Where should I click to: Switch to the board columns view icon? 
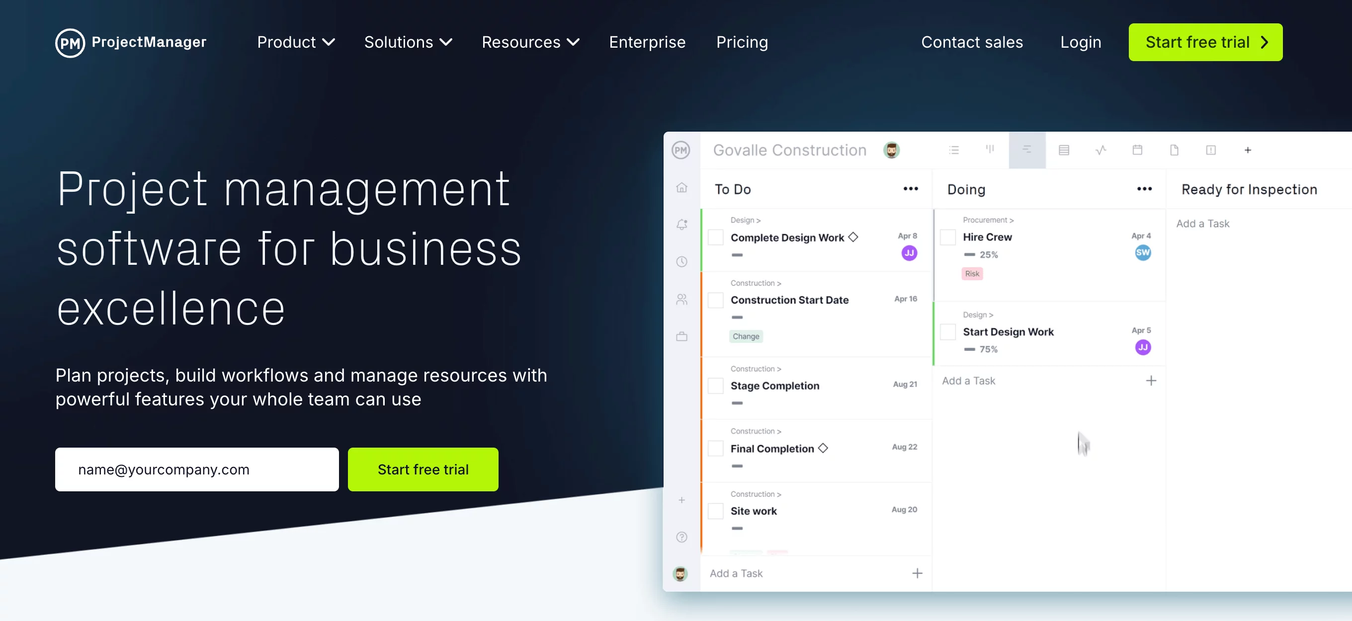[990, 150]
